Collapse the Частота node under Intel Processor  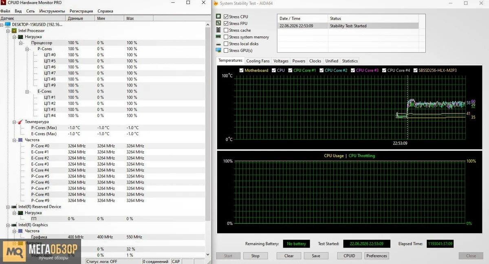tap(15, 140)
